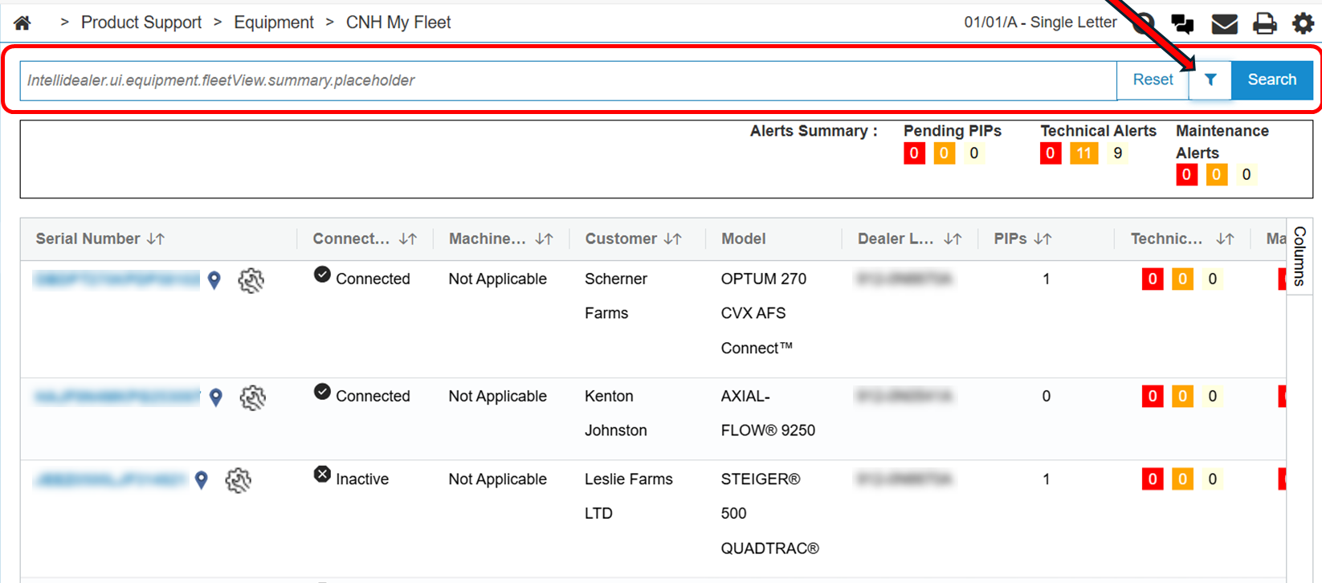Go to Equipment breadcrumb
This screenshot has height=583, width=1322.
274,22
